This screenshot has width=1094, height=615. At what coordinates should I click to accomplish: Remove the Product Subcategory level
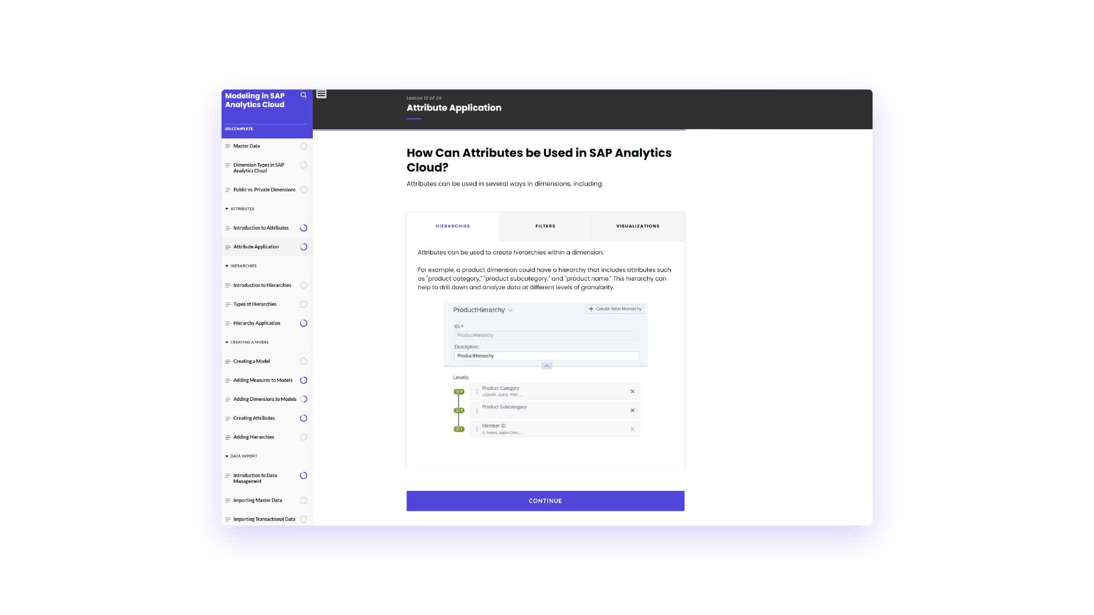click(x=632, y=411)
